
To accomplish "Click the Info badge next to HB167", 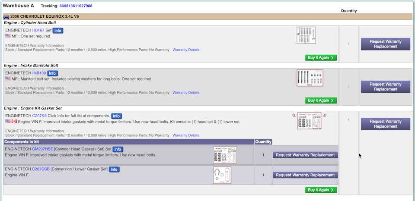I will coord(58,31).
